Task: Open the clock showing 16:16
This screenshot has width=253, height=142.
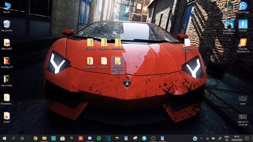Action: click(x=237, y=138)
